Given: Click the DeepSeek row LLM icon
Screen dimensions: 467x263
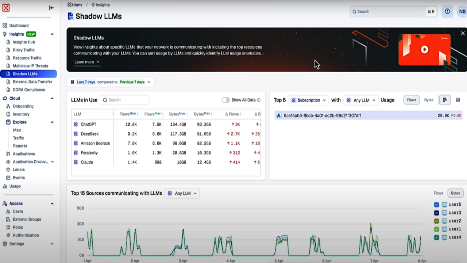Looking at the screenshot, I should pos(76,134).
